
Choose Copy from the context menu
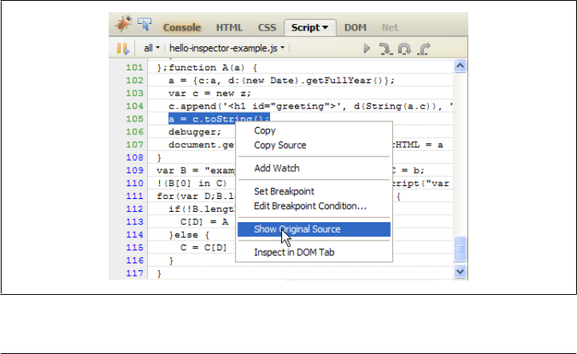pyautogui.click(x=265, y=130)
